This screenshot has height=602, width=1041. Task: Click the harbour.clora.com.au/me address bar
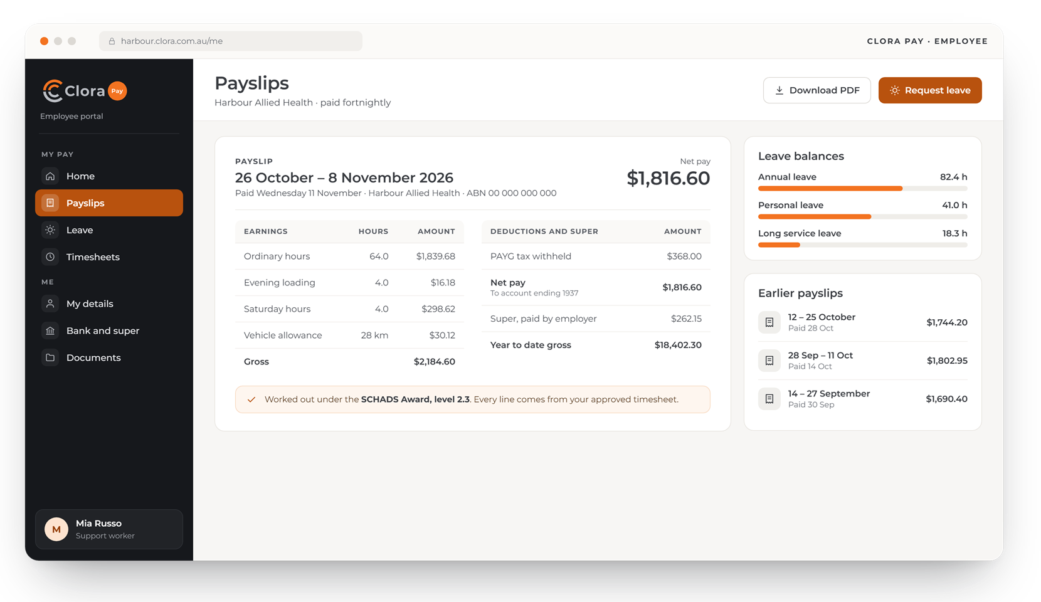(231, 41)
